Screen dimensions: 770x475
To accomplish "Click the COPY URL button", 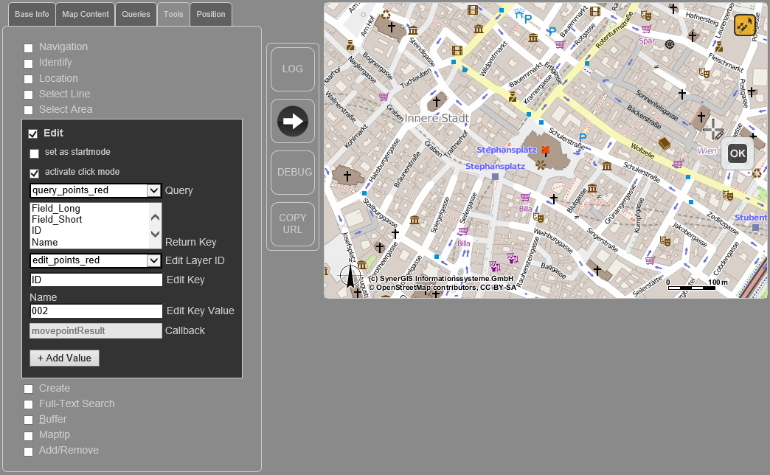I will pyautogui.click(x=292, y=223).
